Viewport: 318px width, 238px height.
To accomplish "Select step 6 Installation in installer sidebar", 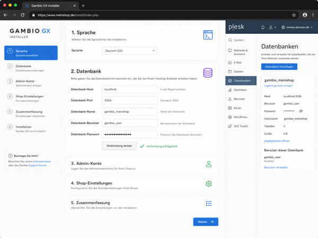I will tap(31, 129).
